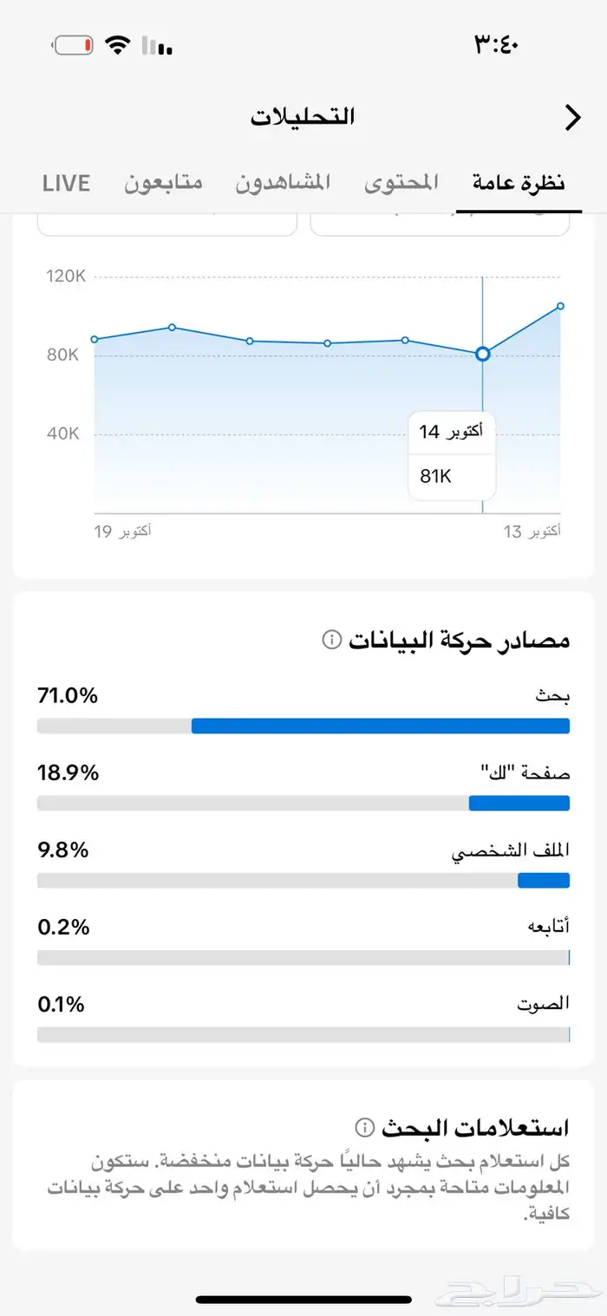Viewport: 607px width, 1316px height.
Task: Select the highlighted October 14 chart point
Action: 482,354
